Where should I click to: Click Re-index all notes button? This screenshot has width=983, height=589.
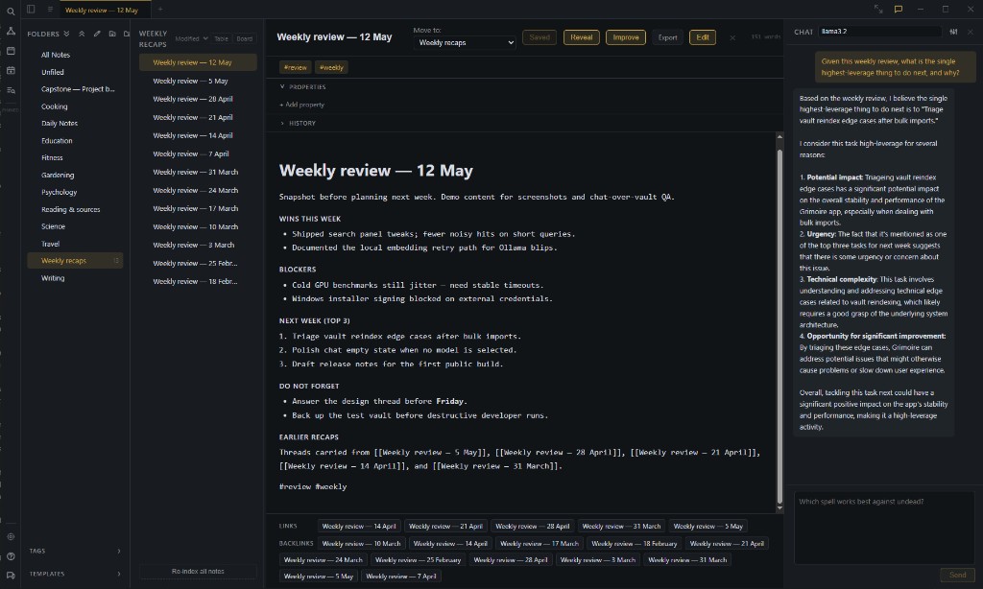(198, 572)
